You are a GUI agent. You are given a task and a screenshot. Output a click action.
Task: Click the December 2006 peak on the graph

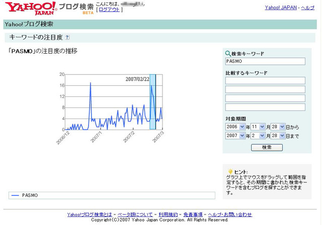[x=91, y=83]
